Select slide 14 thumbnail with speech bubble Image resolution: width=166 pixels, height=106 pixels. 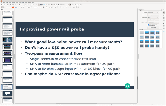tap(7, 94)
